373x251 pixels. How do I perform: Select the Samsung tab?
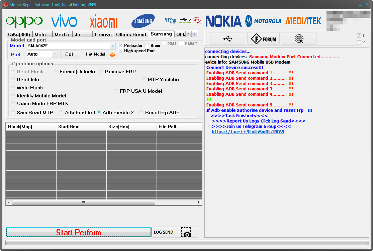coord(161,34)
